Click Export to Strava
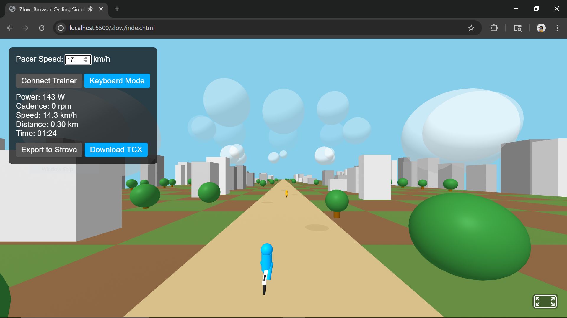Screen dimensions: 567x318 tap(49, 150)
